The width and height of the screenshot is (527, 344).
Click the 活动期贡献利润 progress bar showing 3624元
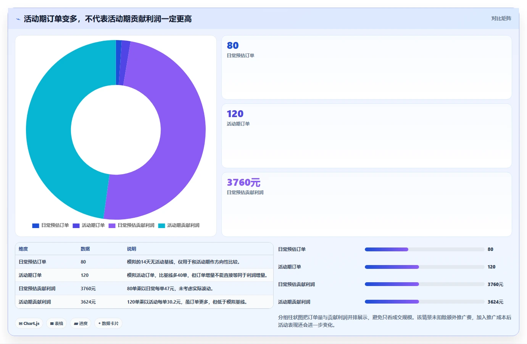coord(424,302)
